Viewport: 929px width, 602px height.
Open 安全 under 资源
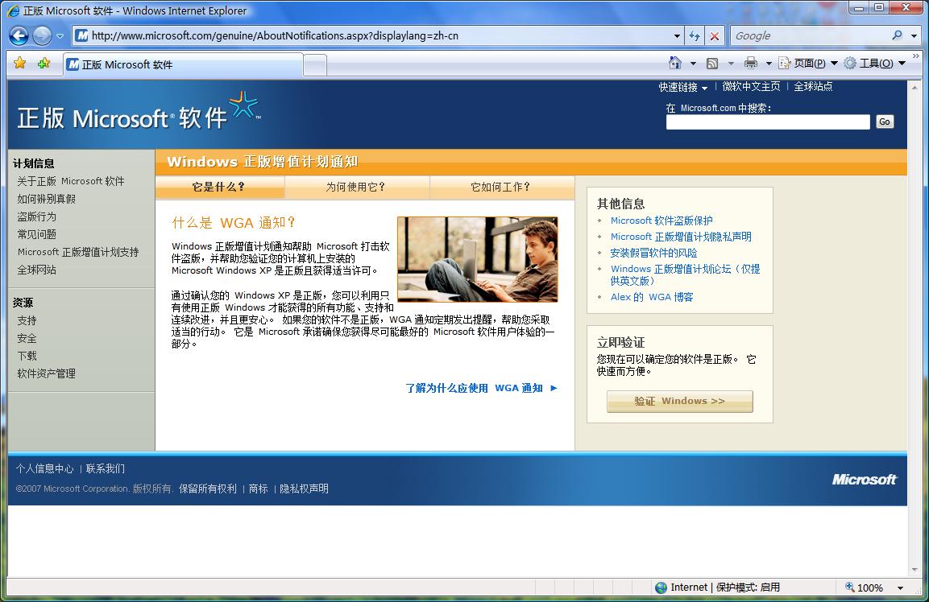(27, 338)
